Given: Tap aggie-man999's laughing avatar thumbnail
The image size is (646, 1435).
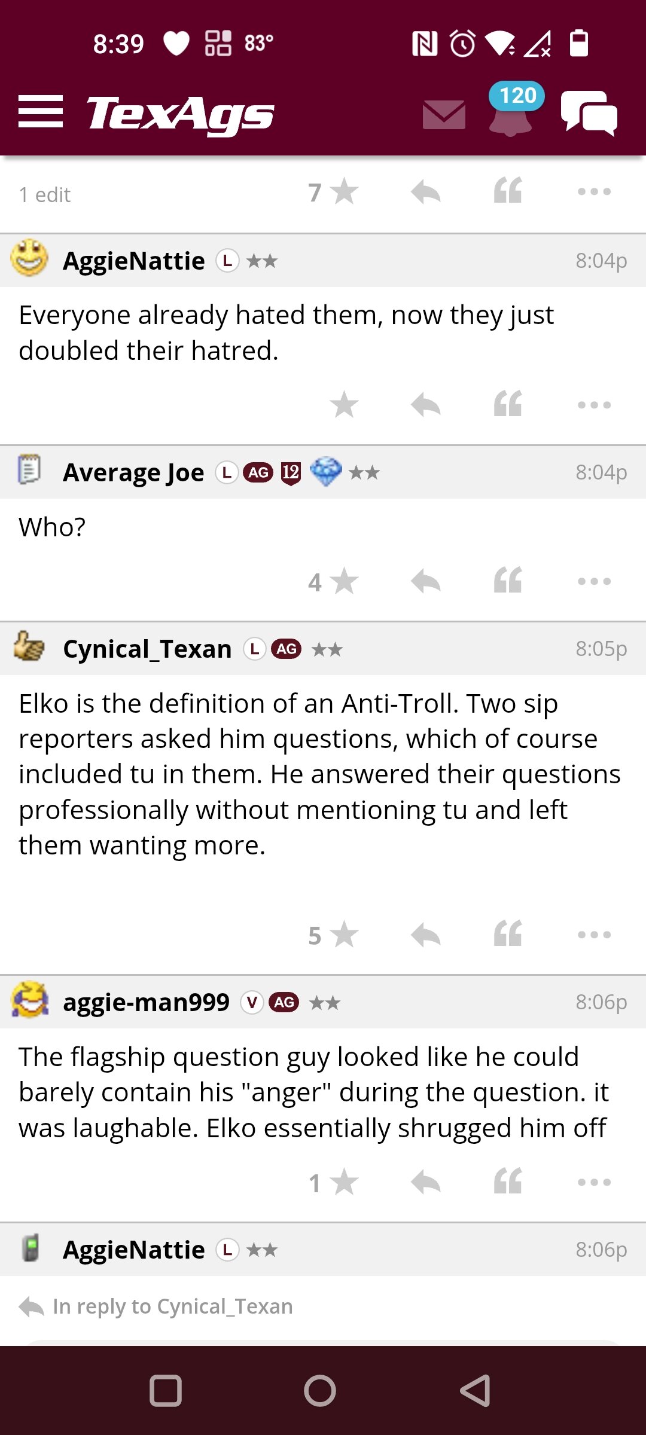Looking at the screenshot, I should click(30, 1000).
